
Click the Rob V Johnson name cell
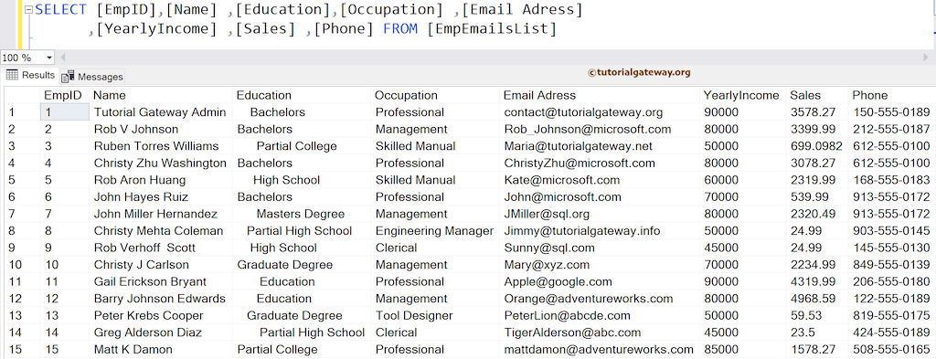point(161,129)
